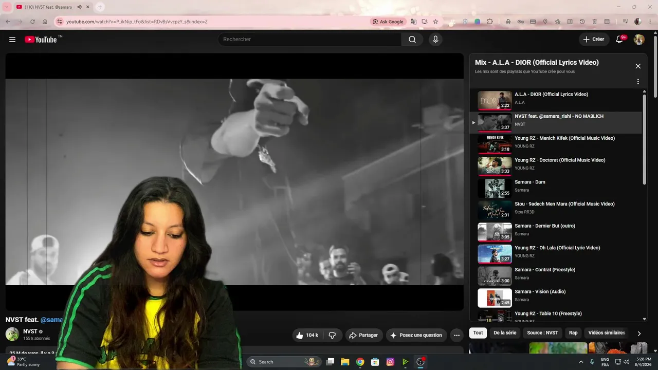
Task: Open the browser home page
Action: (x=45, y=22)
